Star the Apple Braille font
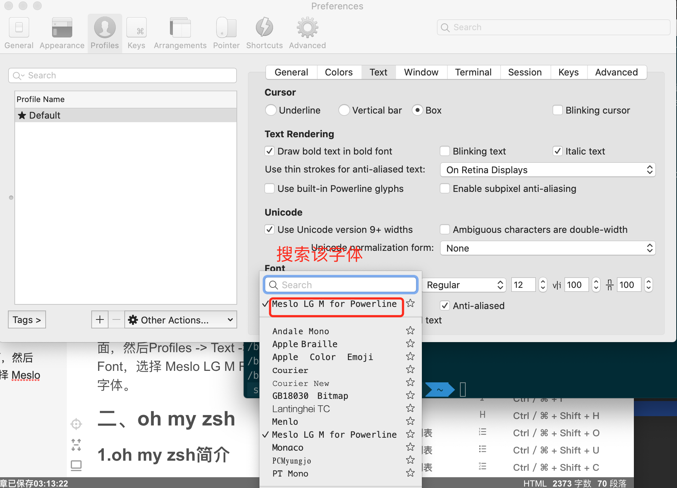The width and height of the screenshot is (677, 488). click(x=410, y=344)
